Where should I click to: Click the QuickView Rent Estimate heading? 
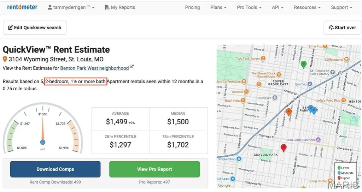pos(56,49)
